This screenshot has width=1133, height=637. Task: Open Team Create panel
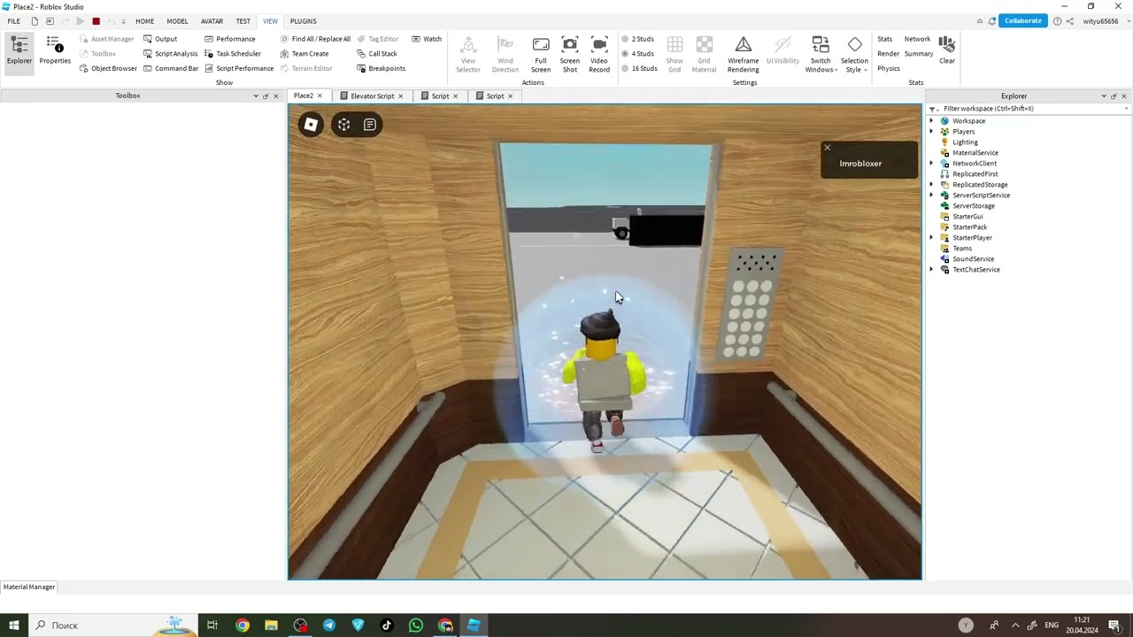tap(304, 54)
